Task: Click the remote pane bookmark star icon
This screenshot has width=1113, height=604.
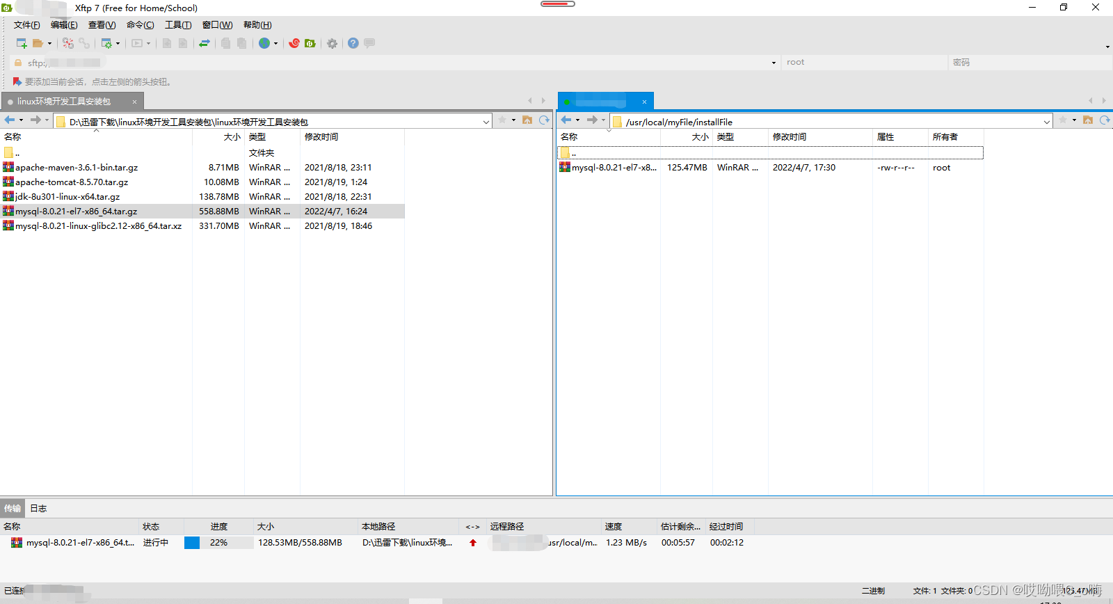Action: (1063, 120)
